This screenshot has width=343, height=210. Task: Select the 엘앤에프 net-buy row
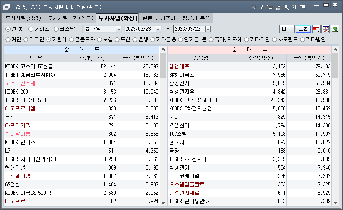250,66
